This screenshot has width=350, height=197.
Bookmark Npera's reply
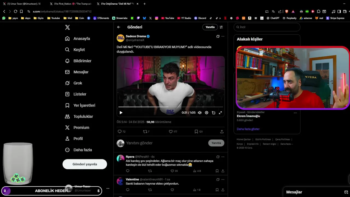(217, 171)
